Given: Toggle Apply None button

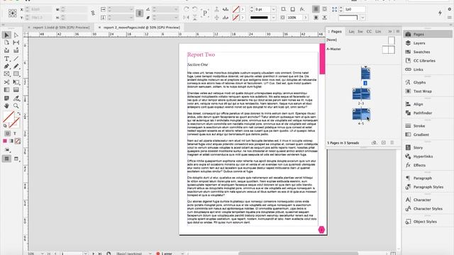Looking at the screenshot, I should 18,141.
